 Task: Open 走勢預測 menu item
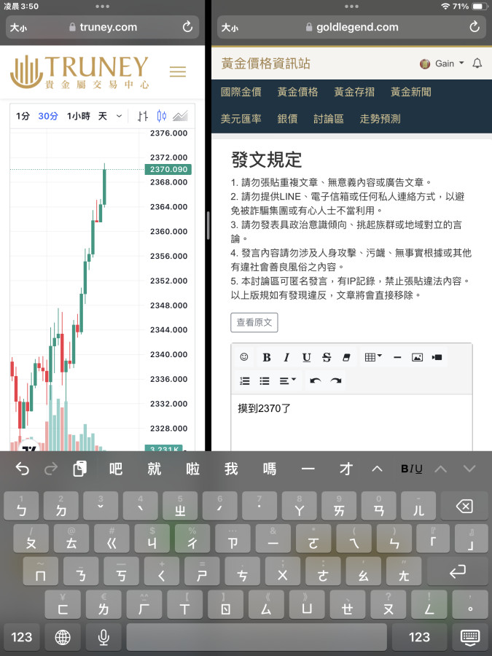[380, 119]
